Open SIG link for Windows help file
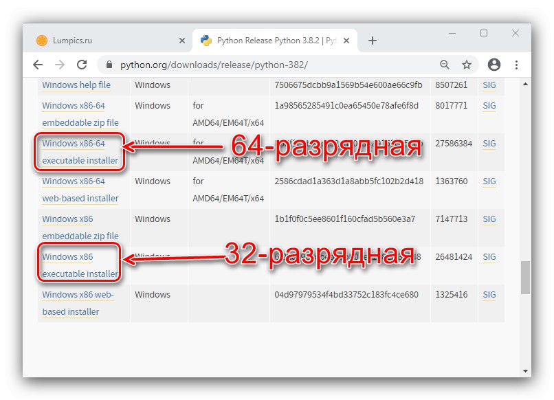The height and width of the screenshot is (400, 554). tap(489, 85)
